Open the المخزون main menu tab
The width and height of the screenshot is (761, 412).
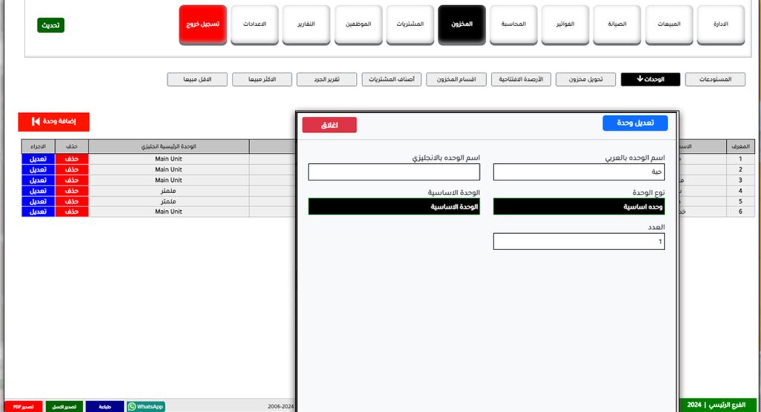(462, 24)
